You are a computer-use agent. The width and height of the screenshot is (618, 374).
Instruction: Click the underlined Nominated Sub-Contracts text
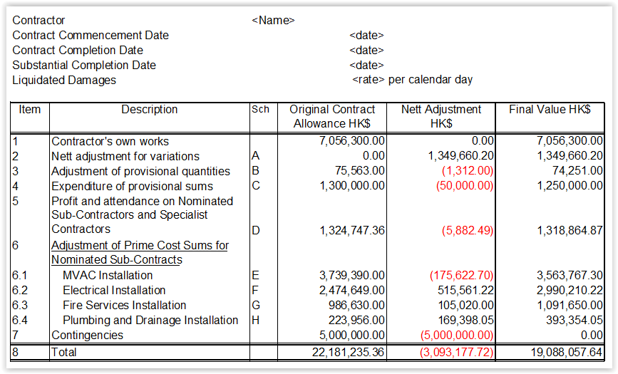point(117,260)
